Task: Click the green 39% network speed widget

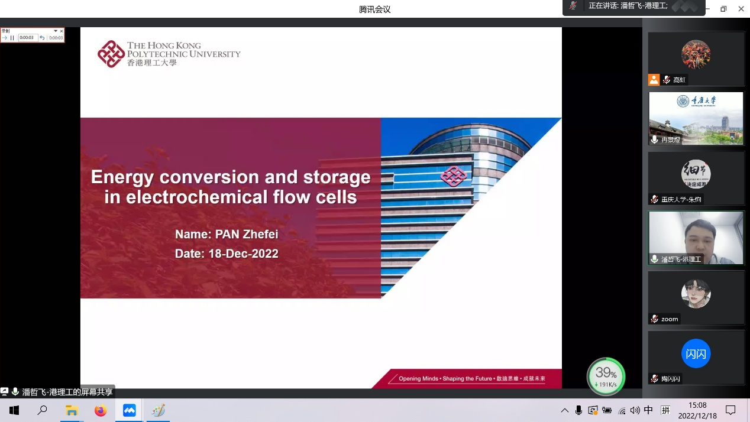Action: point(606,376)
